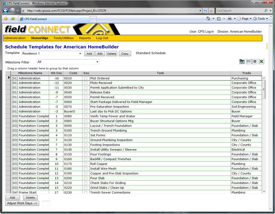
Task: Click the Code column header
Action: (x=73, y=73)
